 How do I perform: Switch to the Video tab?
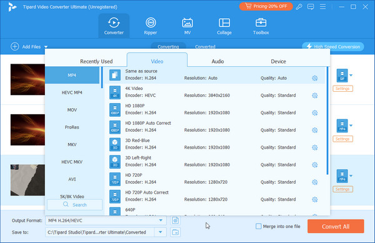(x=157, y=60)
